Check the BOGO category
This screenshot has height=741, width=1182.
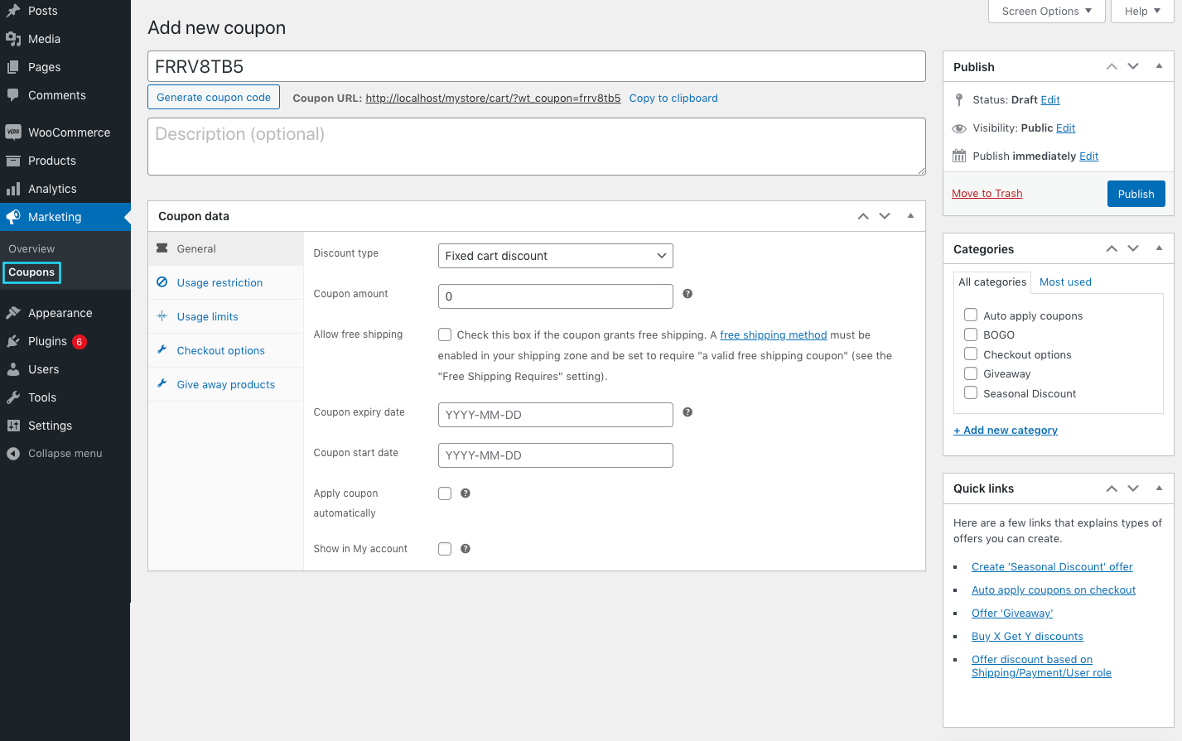point(971,334)
